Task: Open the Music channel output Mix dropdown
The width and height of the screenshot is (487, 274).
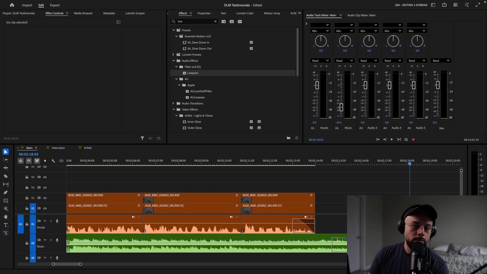Action: click(x=344, y=31)
